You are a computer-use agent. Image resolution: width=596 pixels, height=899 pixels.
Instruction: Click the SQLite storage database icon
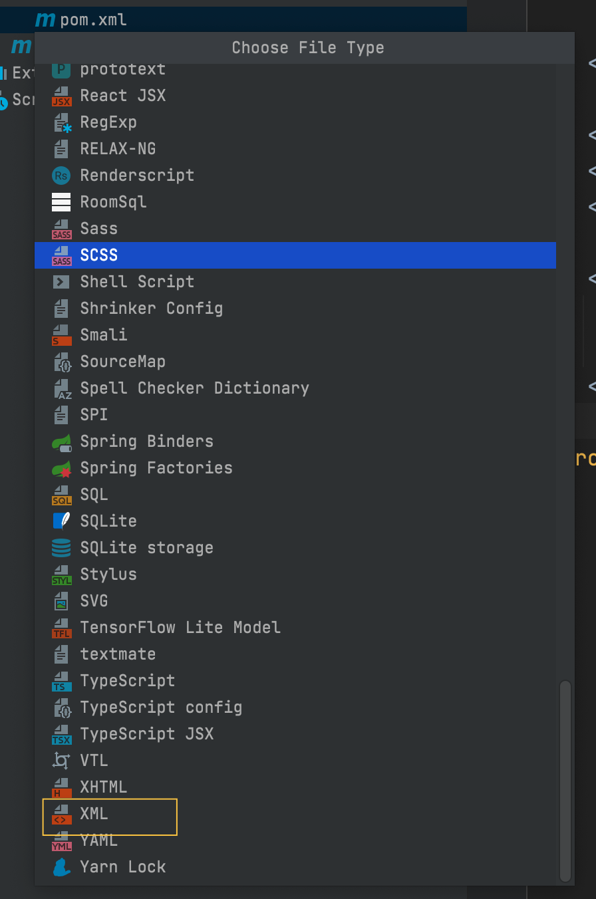pyautogui.click(x=61, y=548)
